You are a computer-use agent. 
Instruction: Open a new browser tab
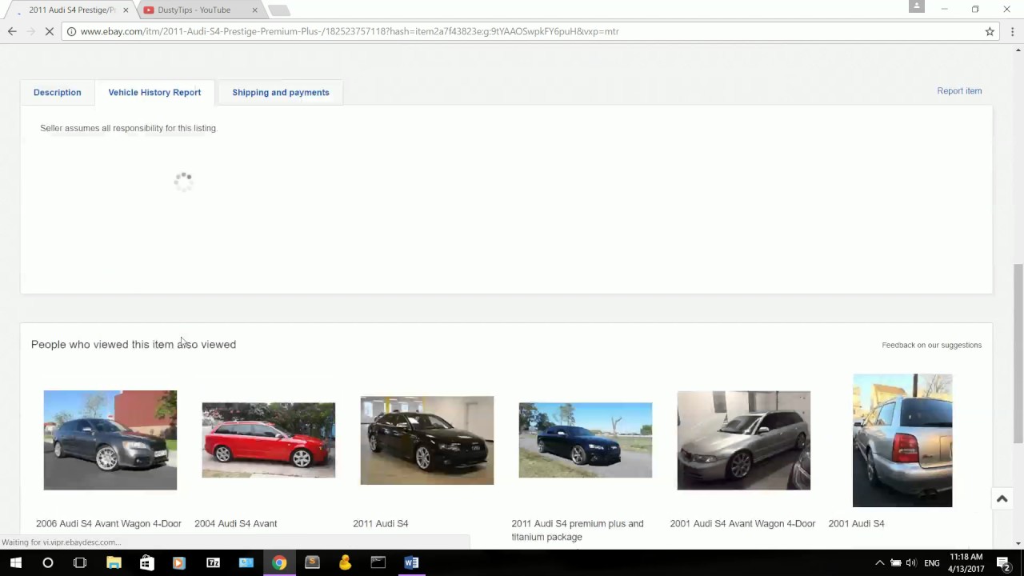point(278,10)
